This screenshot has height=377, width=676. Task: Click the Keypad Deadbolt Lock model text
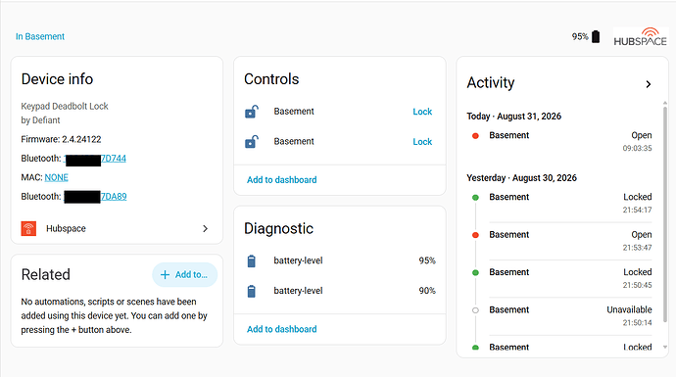(x=65, y=107)
